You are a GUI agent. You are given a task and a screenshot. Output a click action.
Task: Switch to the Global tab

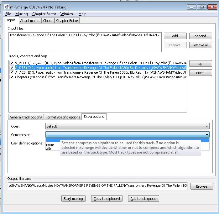(x=48, y=21)
